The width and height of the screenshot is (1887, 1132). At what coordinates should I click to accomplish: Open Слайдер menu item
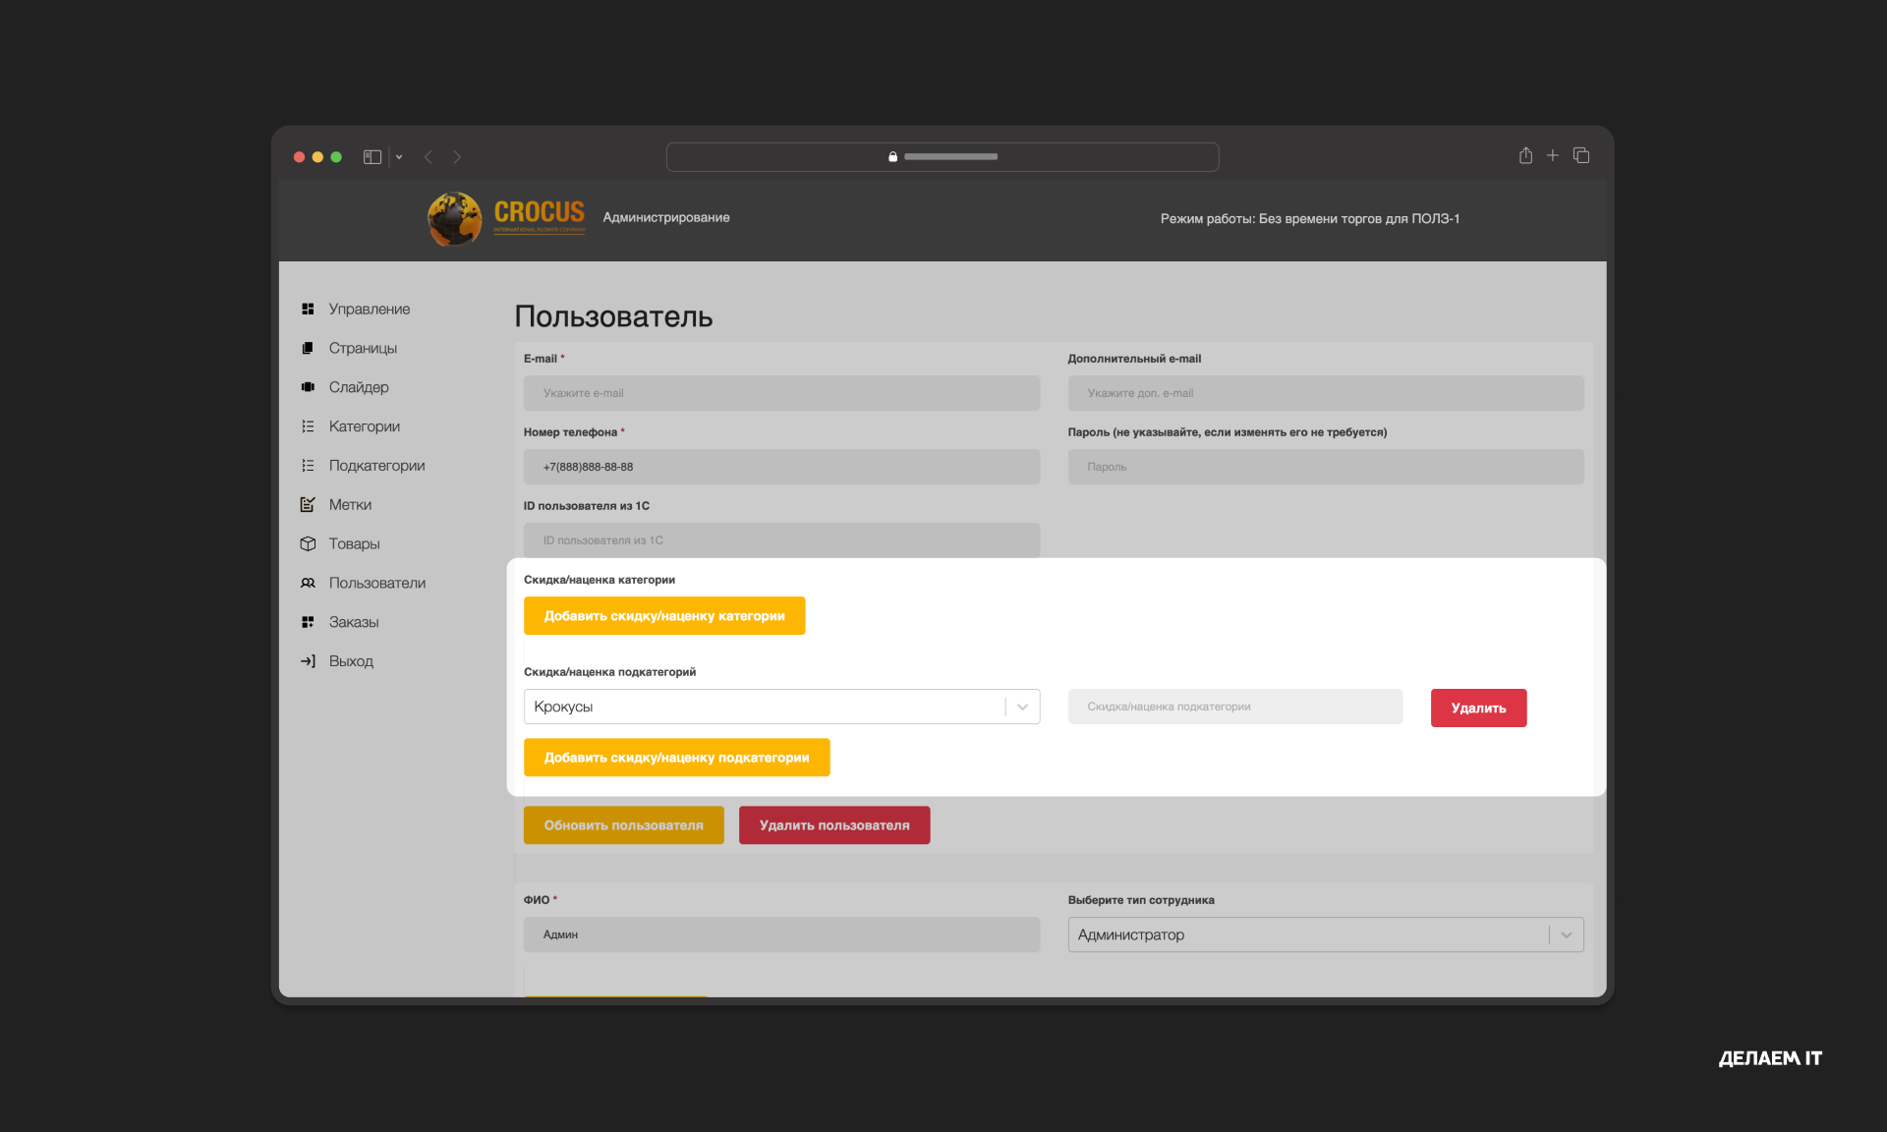[359, 387]
